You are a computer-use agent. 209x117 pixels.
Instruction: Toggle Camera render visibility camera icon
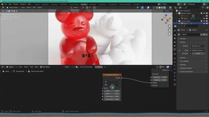[207, 16]
